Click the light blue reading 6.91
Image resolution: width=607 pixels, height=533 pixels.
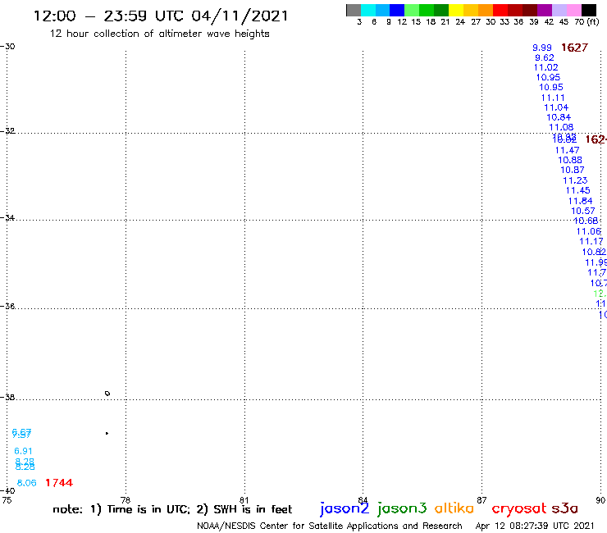23,451
